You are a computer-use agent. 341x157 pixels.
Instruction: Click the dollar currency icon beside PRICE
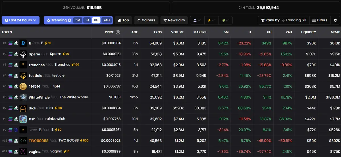tap(118, 32)
